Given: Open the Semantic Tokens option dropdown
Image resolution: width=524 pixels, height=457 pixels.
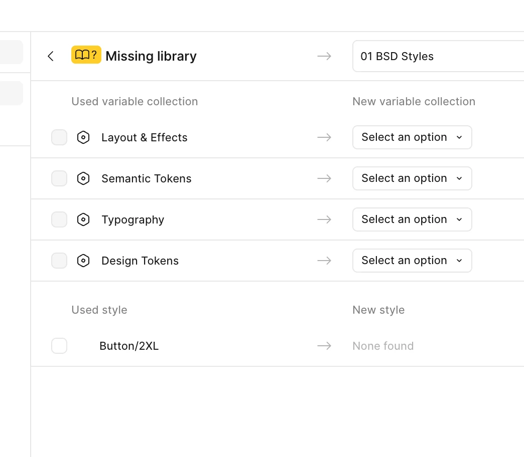Looking at the screenshot, I should [x=412, y=178].
